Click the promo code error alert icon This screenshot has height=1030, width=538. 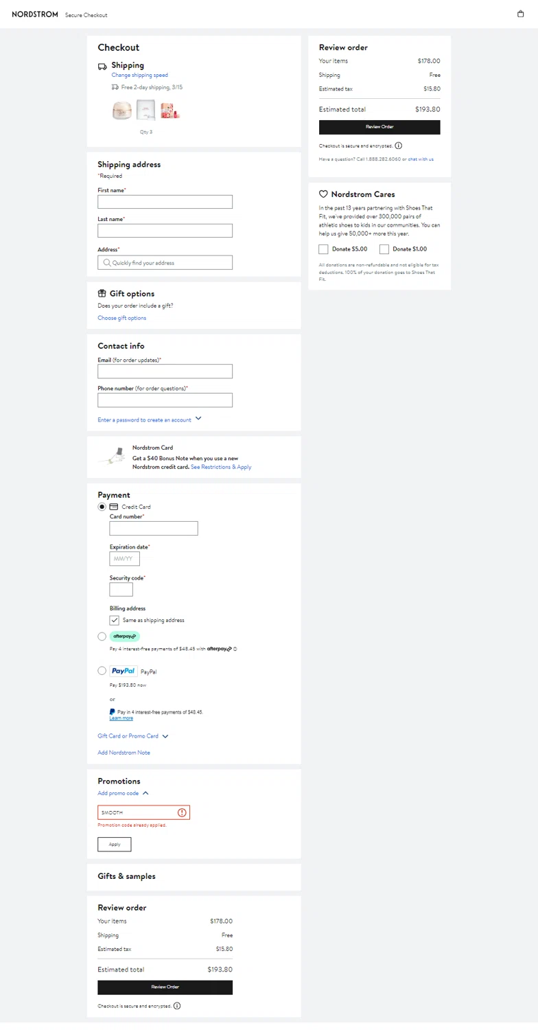click(182, 812)
